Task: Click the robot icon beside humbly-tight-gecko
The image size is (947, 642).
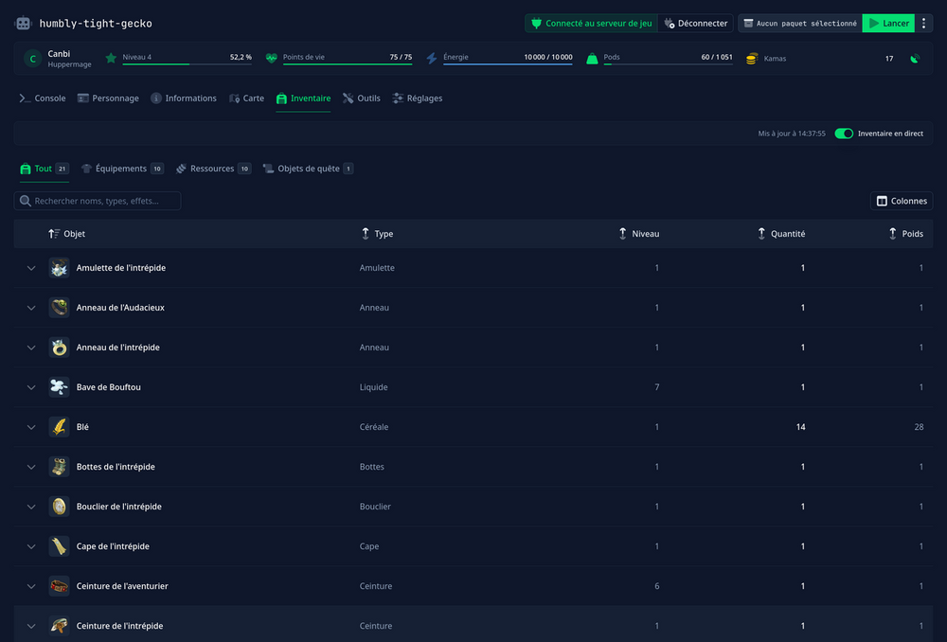Action: tap(23, 24)
